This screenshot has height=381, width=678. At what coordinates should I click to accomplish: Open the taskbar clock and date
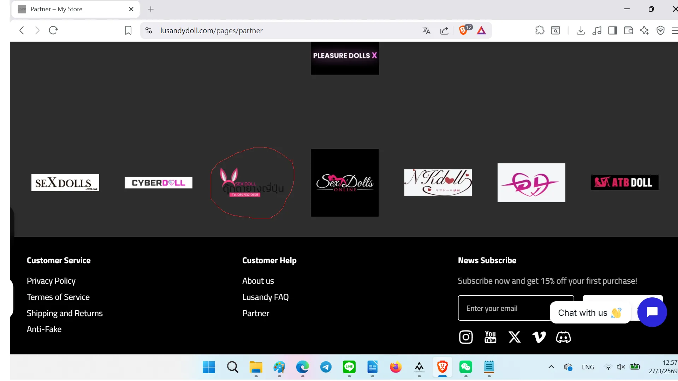664,367
